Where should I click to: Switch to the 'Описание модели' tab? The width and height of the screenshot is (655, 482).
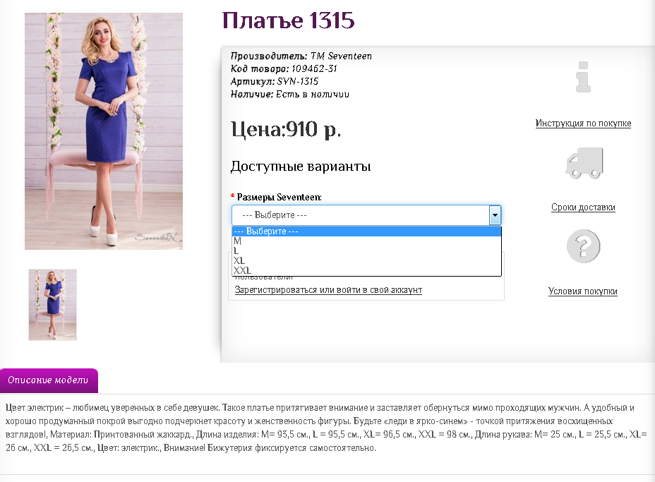point(48,380)
